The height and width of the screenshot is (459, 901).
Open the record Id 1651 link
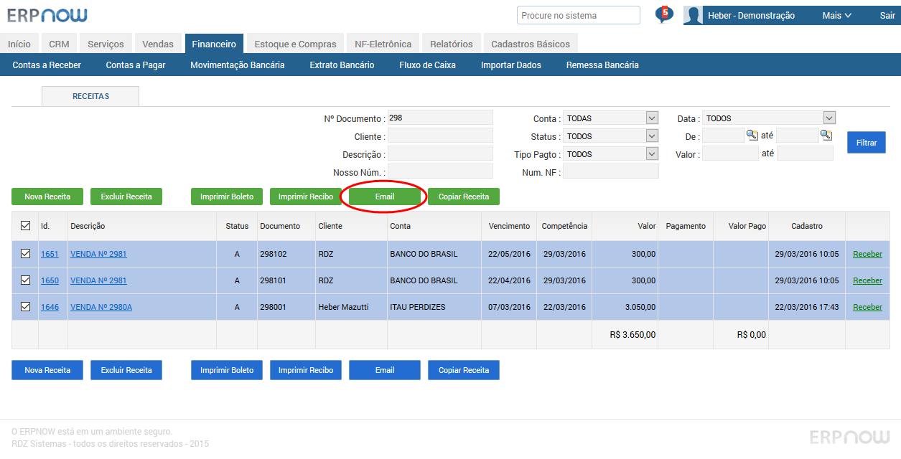tap(50, 254)
